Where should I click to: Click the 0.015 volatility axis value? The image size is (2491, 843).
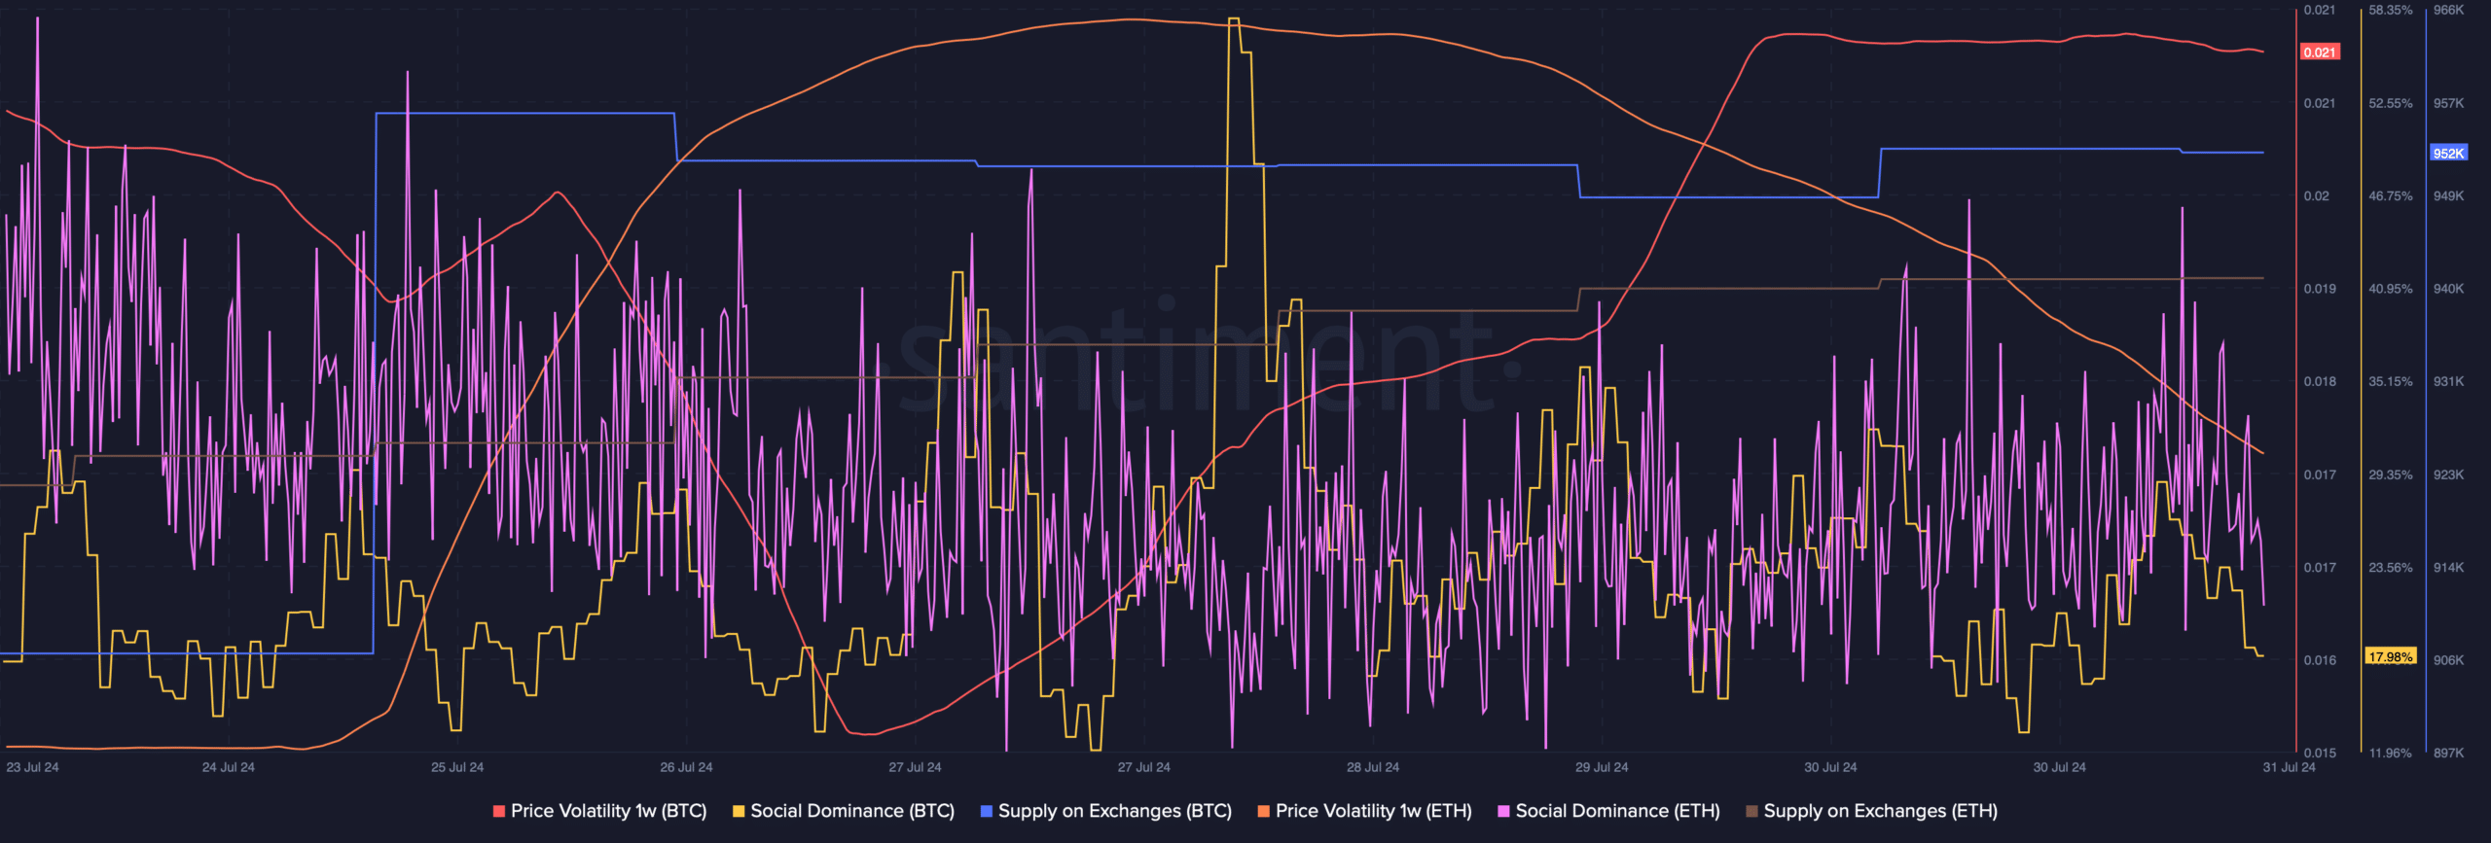[x=2319, y=754]
